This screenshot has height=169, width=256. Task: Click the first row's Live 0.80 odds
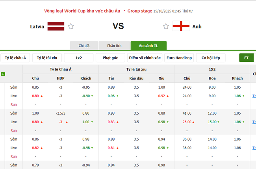pyautogui.click(x=35, y=96)
